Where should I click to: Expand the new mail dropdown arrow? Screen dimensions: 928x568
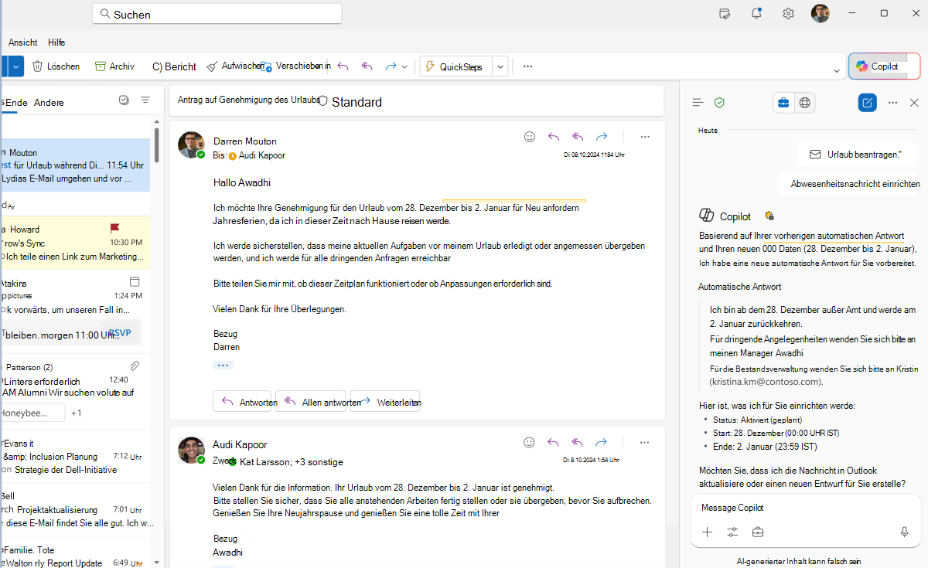coord(16,66)
